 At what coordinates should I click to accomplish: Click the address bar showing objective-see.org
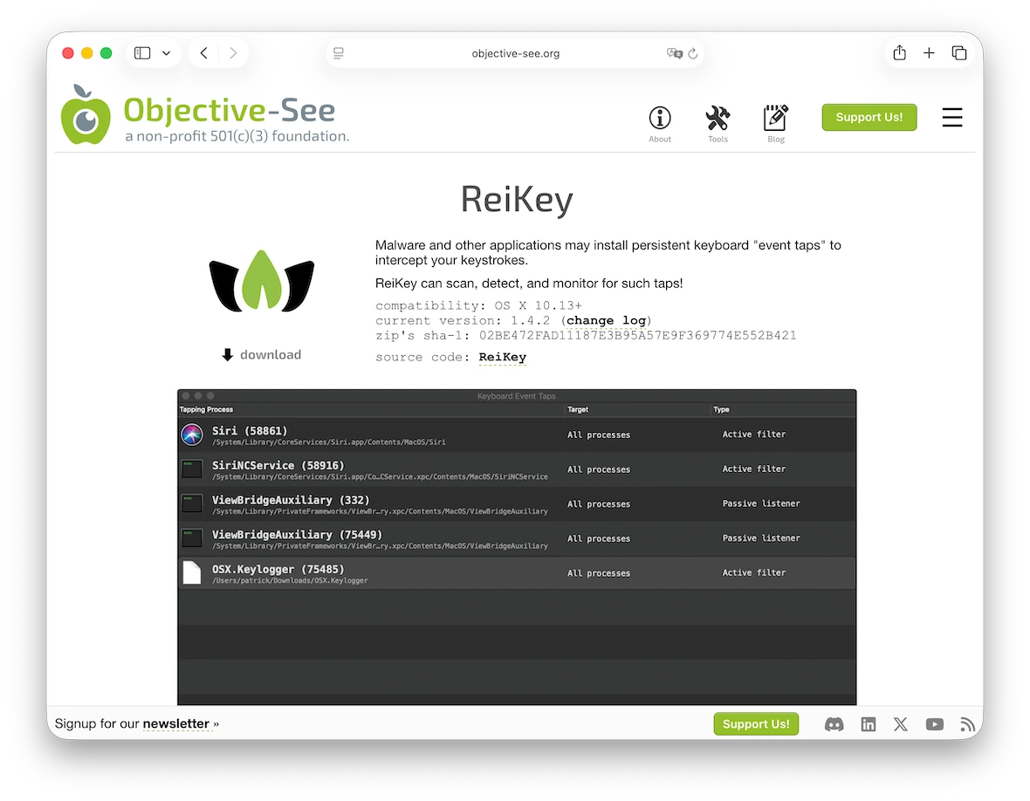516,52
